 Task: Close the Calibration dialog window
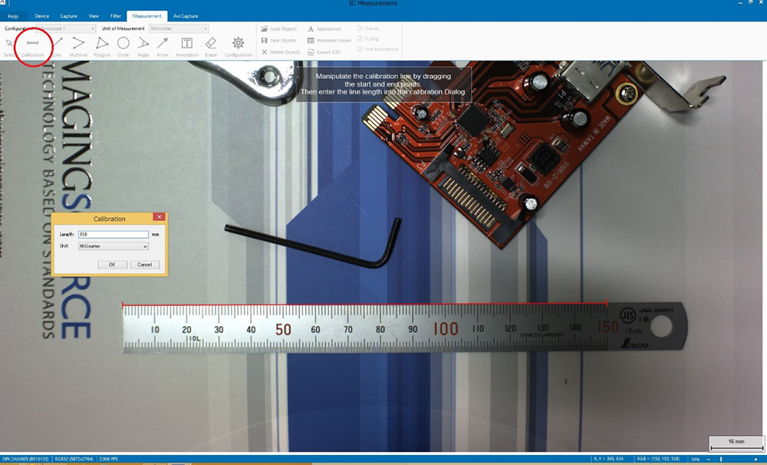159,217
